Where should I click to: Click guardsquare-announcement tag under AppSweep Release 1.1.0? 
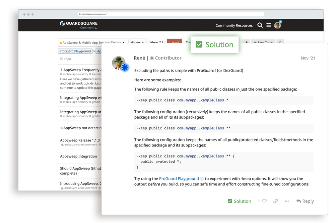[79, 144]
